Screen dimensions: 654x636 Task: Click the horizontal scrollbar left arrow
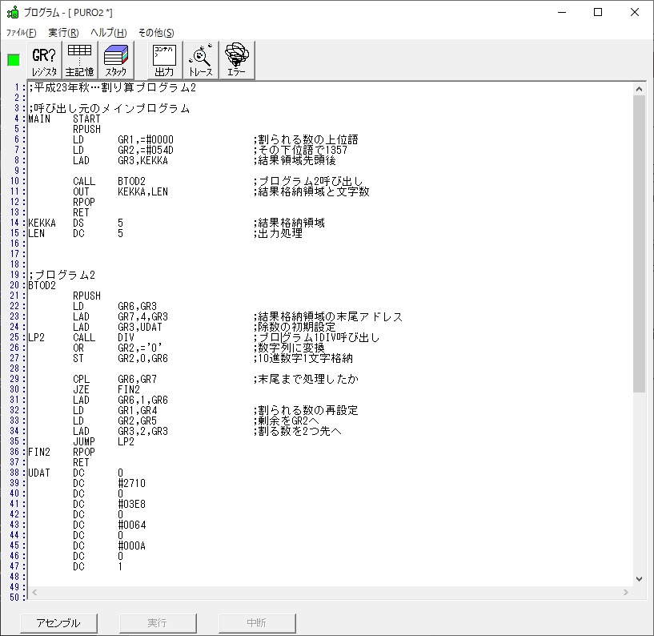tap(34, 592)
